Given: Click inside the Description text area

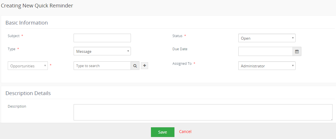Looking at the screenshot, I should tap(203, 112).
